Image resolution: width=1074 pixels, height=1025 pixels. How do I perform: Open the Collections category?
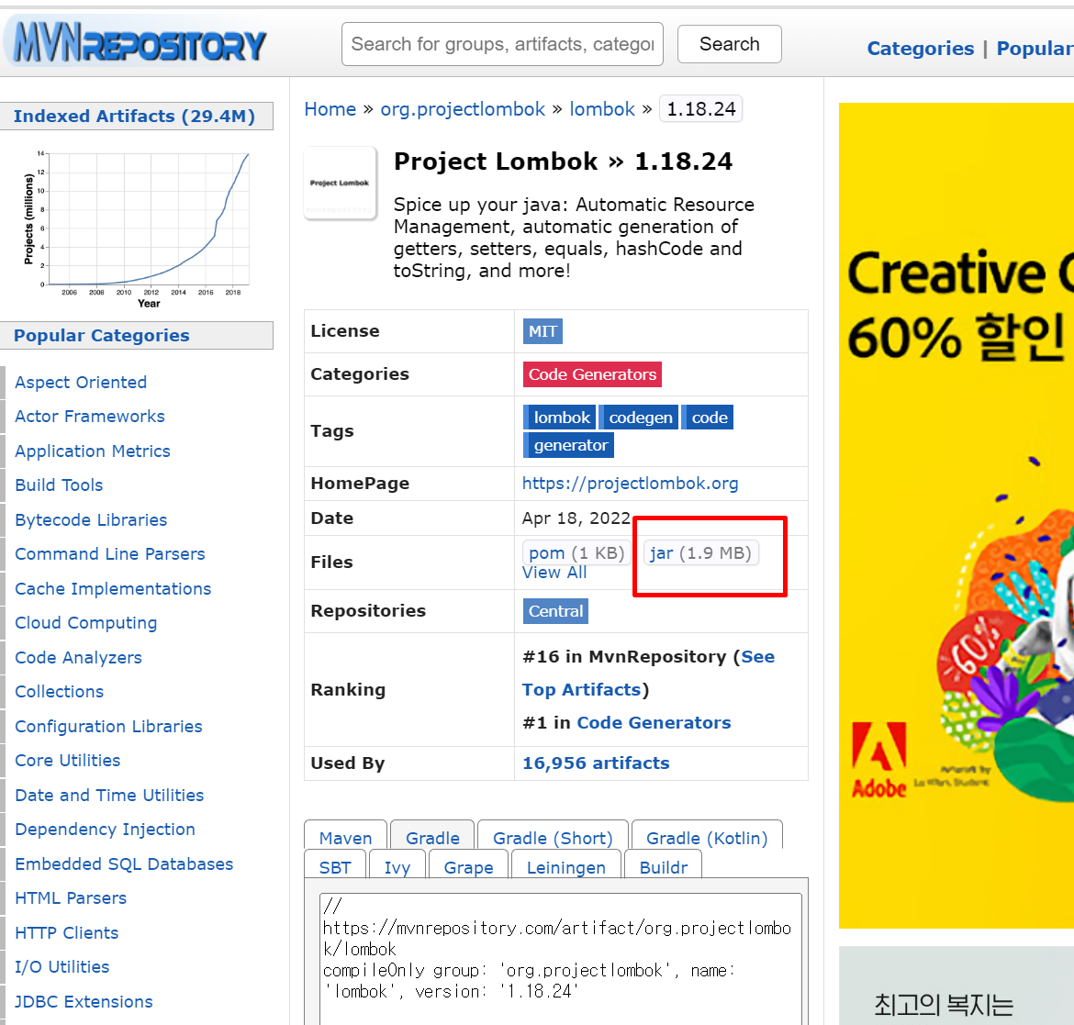point(60,692)
